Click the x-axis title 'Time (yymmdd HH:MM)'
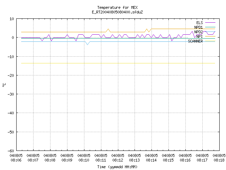 [x=117, y=167]
